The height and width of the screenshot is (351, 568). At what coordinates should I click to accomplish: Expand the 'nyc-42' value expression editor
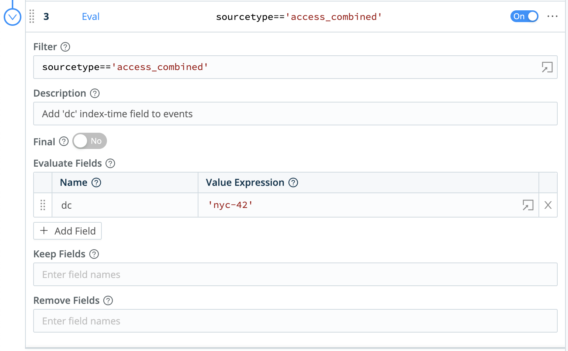tap(528, 205)
